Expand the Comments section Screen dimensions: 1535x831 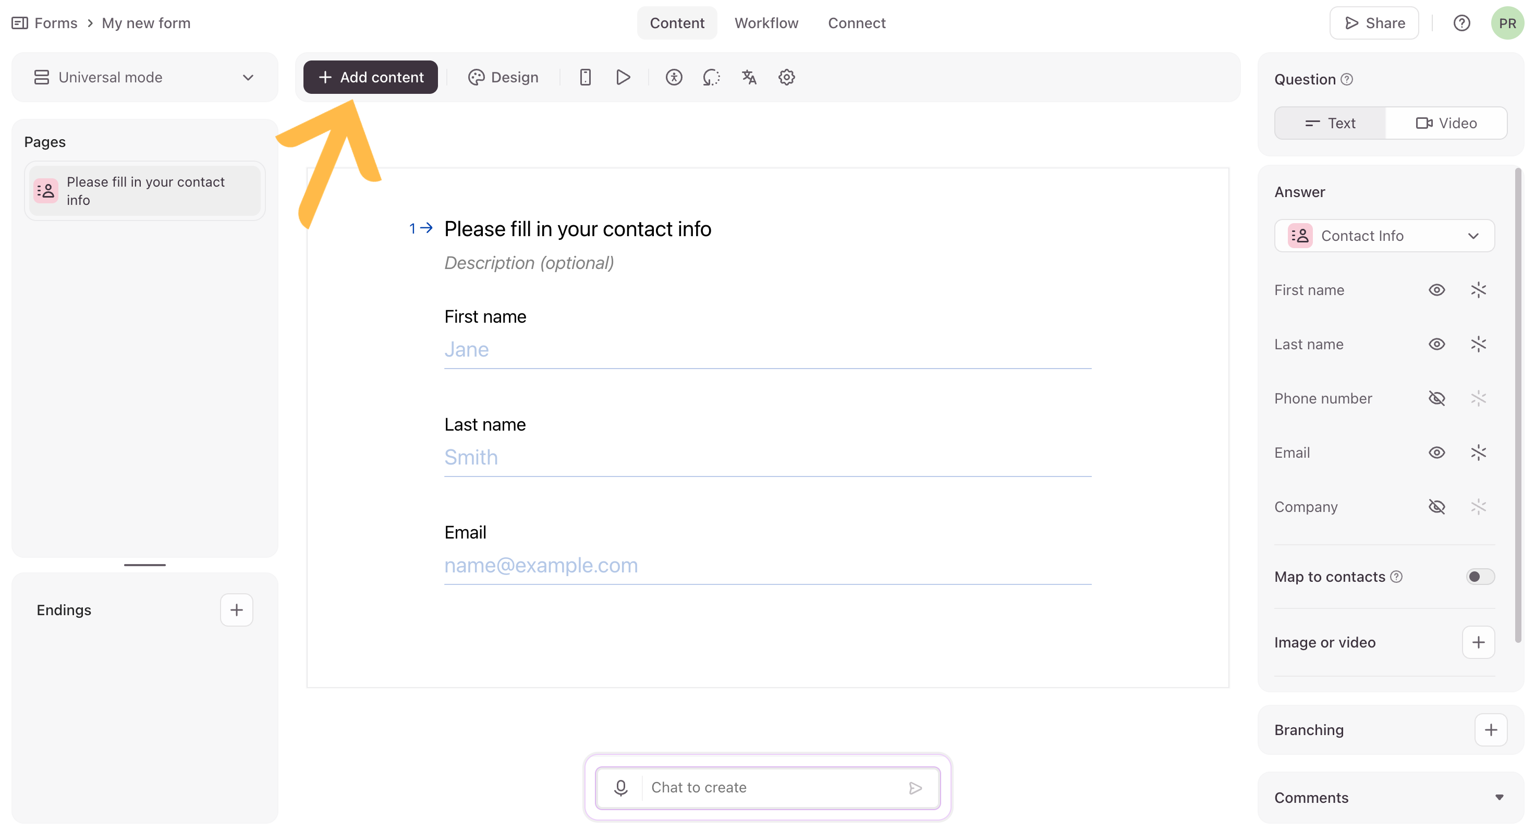click(1499, 798)
